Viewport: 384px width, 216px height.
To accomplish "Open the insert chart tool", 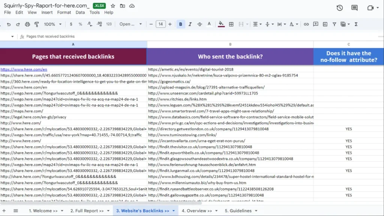I will click(x=325, y=24).
